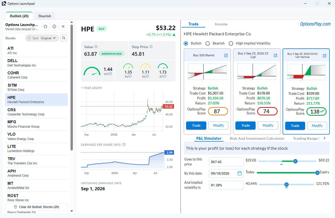Select COHR Coherent Corp in list

pyautogui.click(x=36, y=75)
